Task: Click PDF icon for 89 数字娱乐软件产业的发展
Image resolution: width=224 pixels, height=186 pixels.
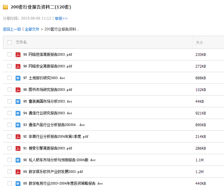Action: [18, 172]
